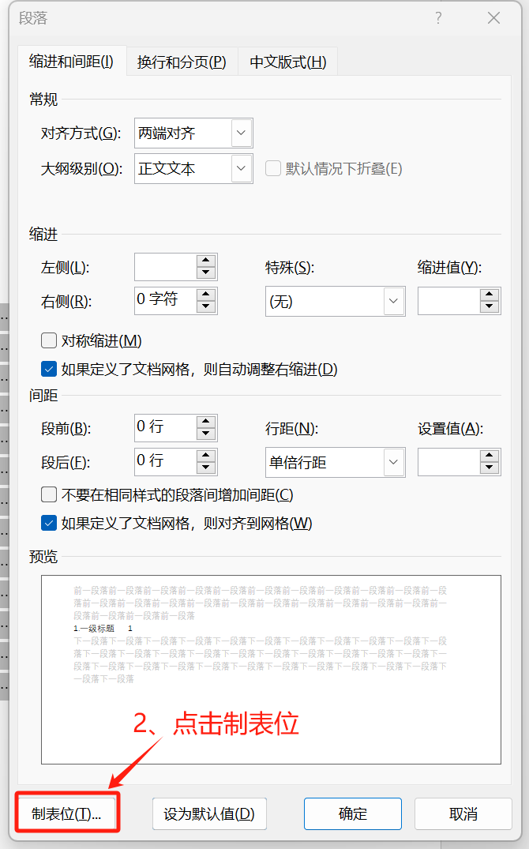The image size is (529, 849).
Task: Increase the 左侧 indent value
Action: point(206,261)
